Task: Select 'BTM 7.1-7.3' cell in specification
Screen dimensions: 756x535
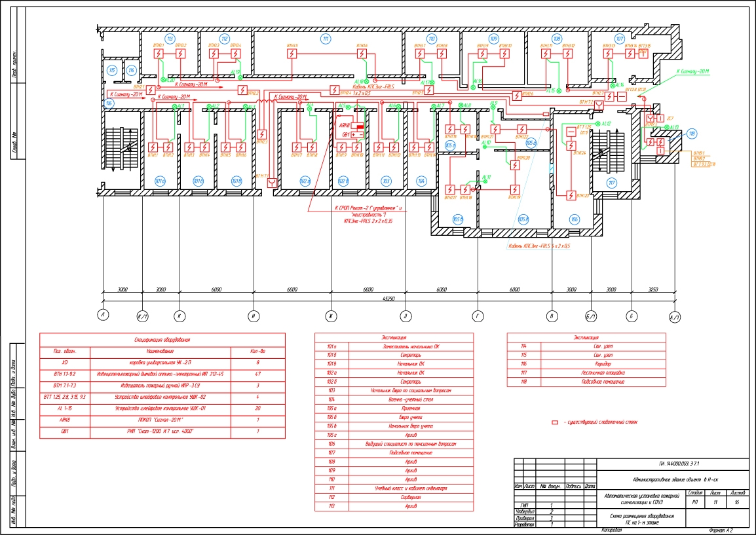Action: pyautogui.click(x=65, y=386)
